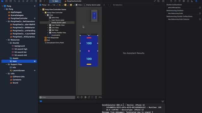The width and height of the screenshot is (202, 113).
Task: Select Storyboard Entry Point
Action: 56,43
